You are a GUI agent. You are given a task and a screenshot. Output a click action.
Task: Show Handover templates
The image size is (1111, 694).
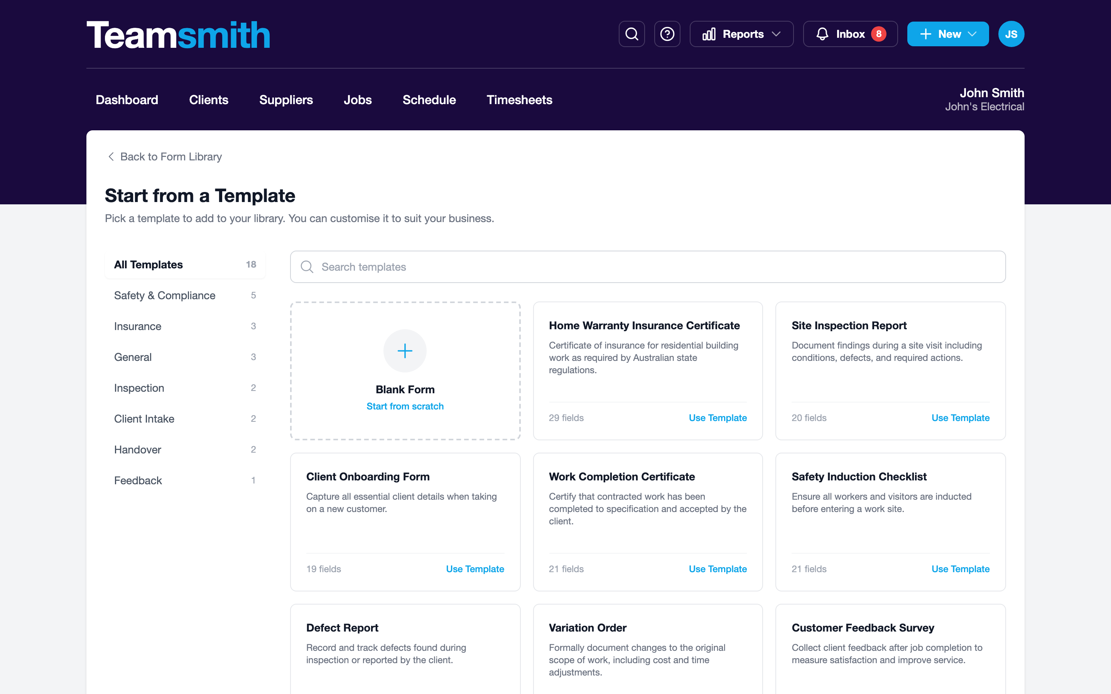pyautogui.click(x=185, y=449)
